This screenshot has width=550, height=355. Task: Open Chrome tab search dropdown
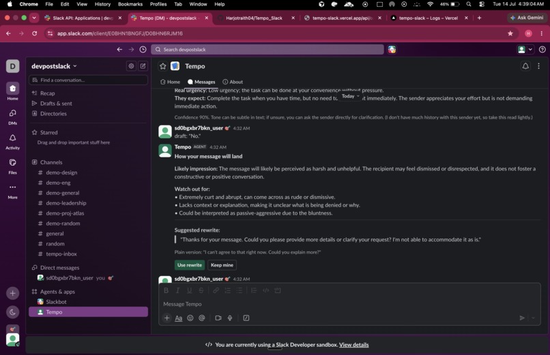[x=34, y=18]
